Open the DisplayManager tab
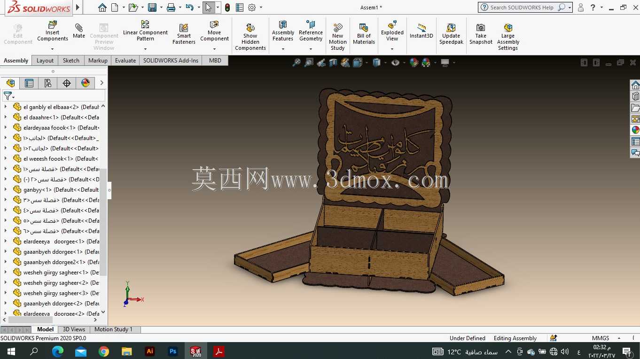Viewport: 640px width, 359px height. (86, 83)
